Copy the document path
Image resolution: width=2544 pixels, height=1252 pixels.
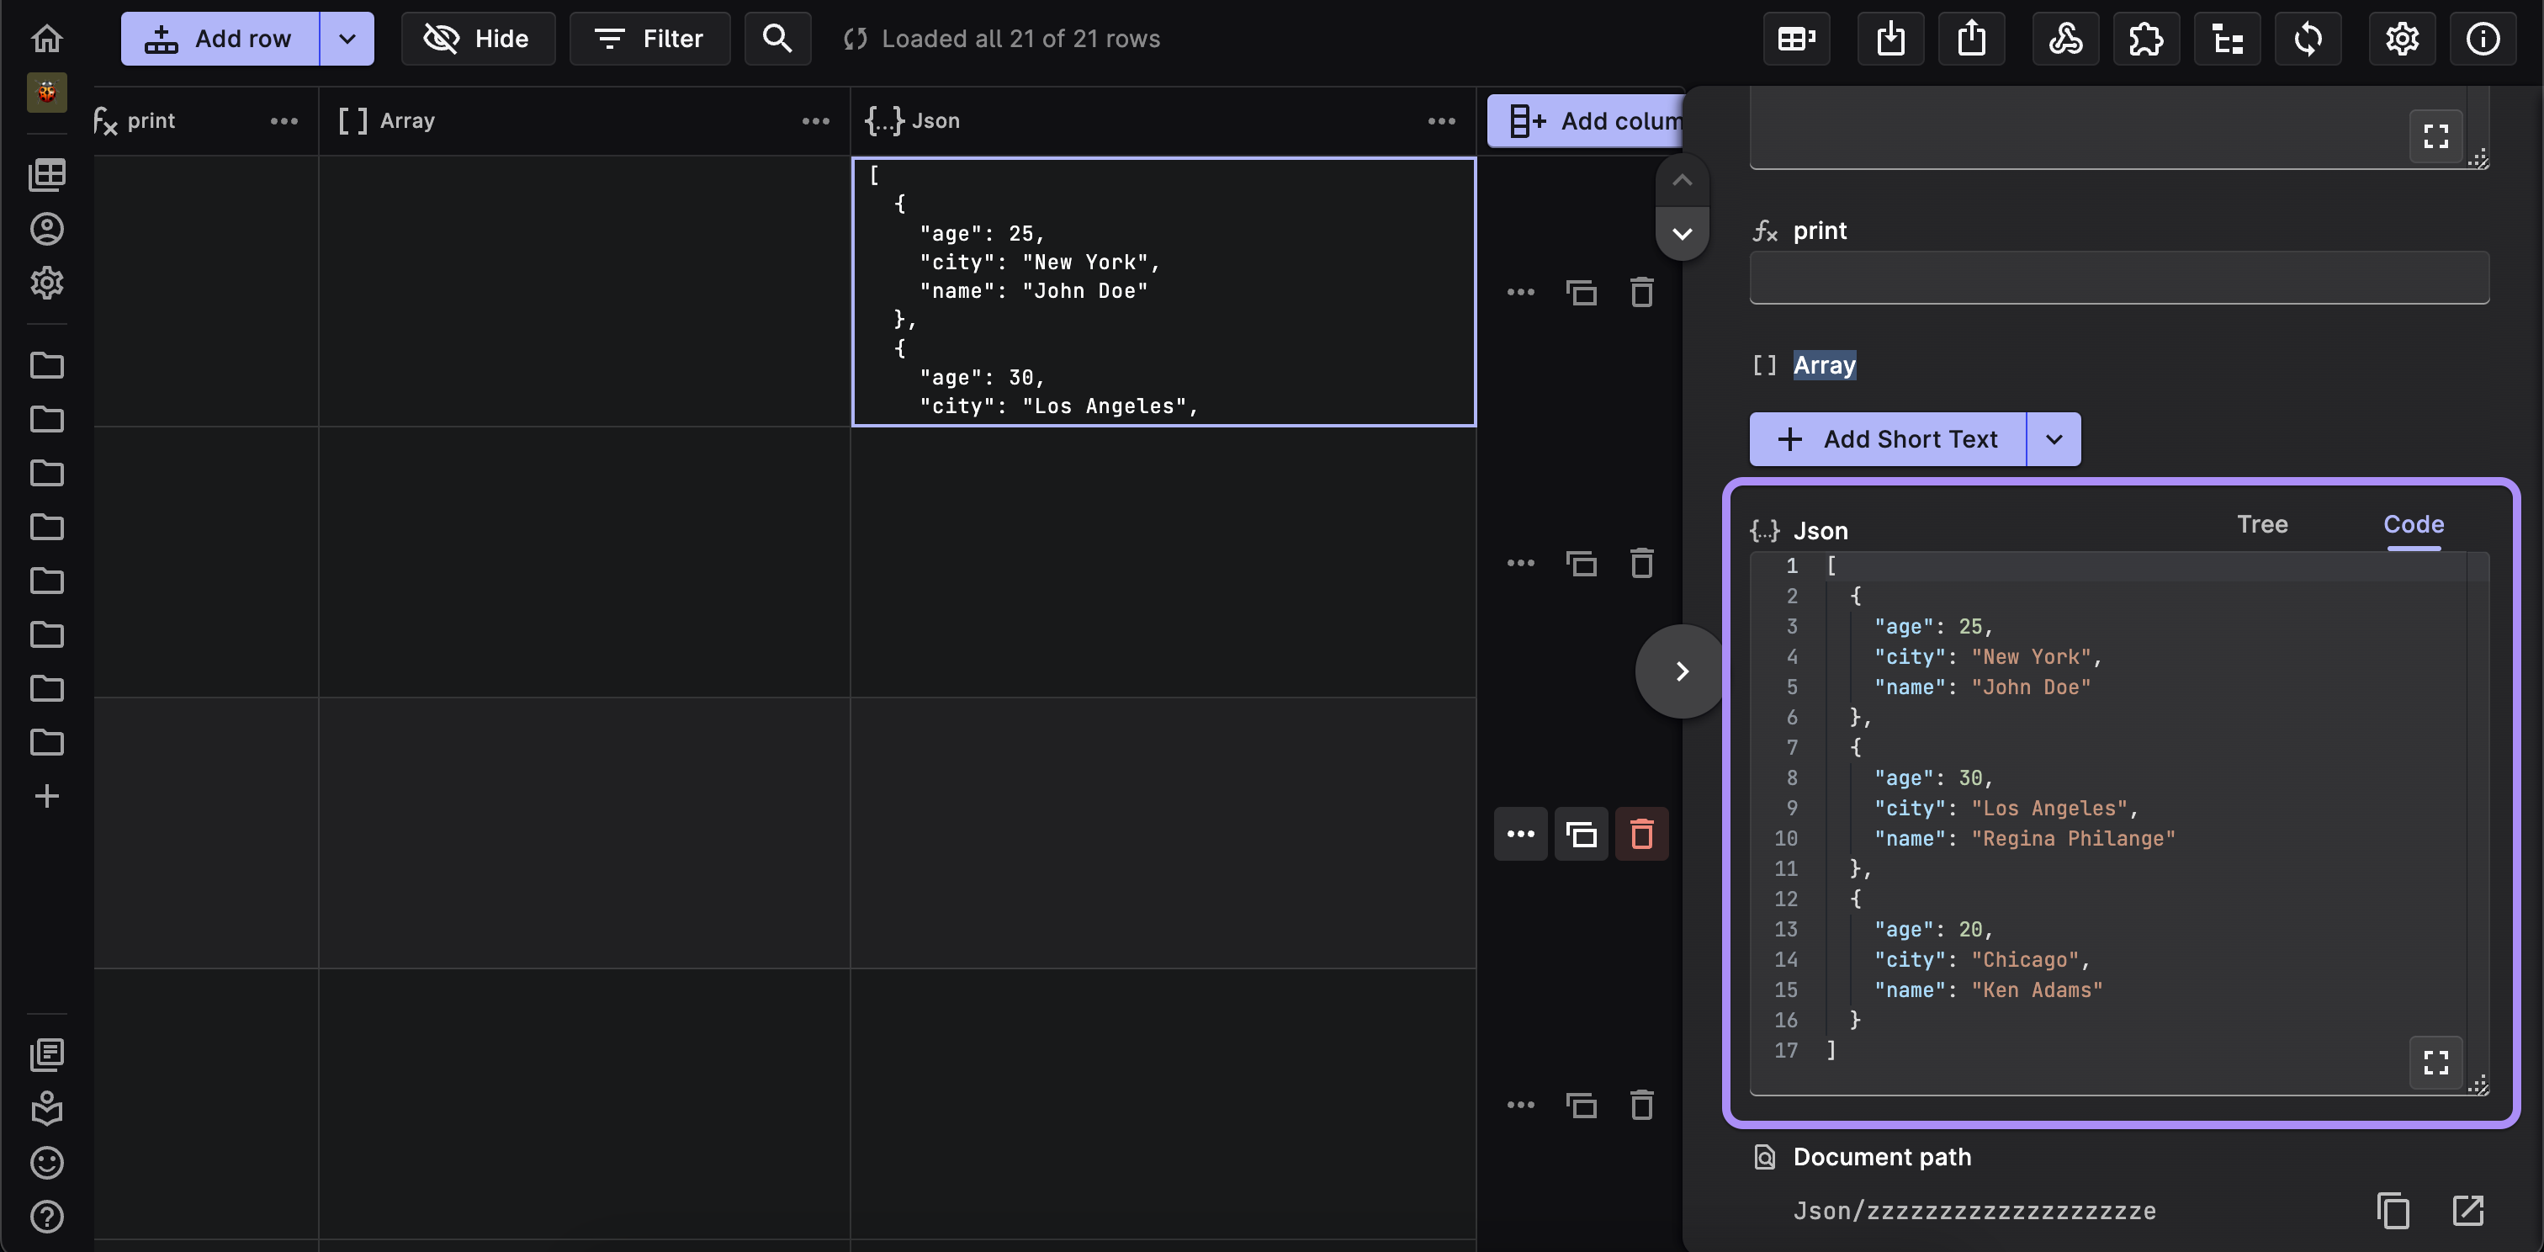[2392, 1211]
